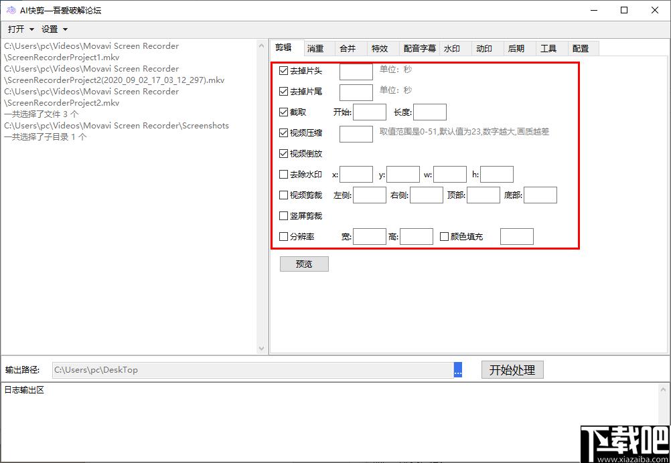Click the 输出路径 text field
The image size is (671, 463).
click(x=253, y=370)
